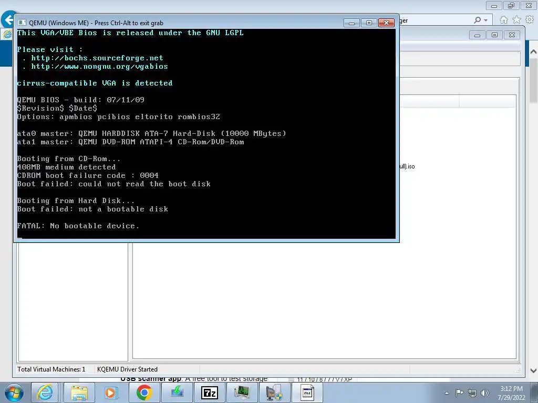Screen dimensions: 538x403
Task: Open IE Favorites star icon
Action: tap(516, 20)
